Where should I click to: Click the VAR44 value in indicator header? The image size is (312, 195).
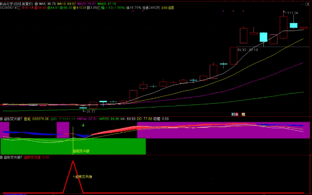coord(87,119)
